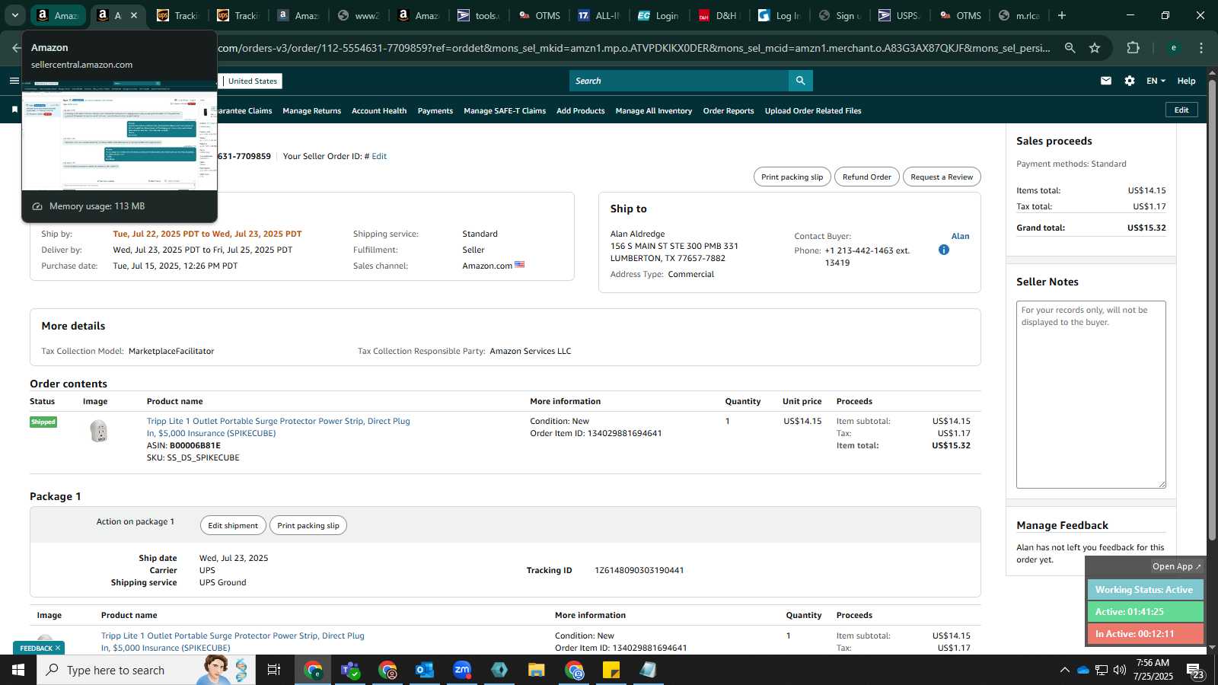Screen dimensions: 1218x685
Task: Click Print packing slip button near Refund Order
Action: (792, 177)
